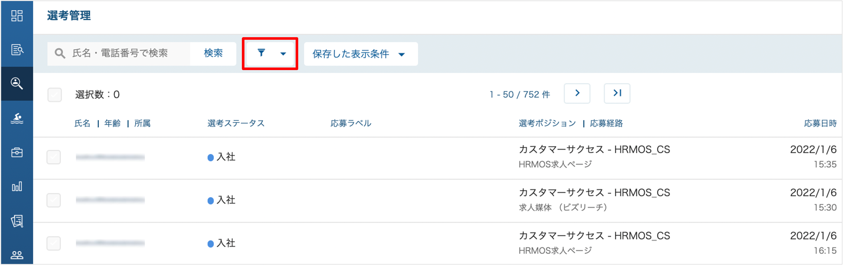Click the documents sidebar icon
Image resolution: width=843 pixels, height=265 pixels.
[x=17, y=221]
